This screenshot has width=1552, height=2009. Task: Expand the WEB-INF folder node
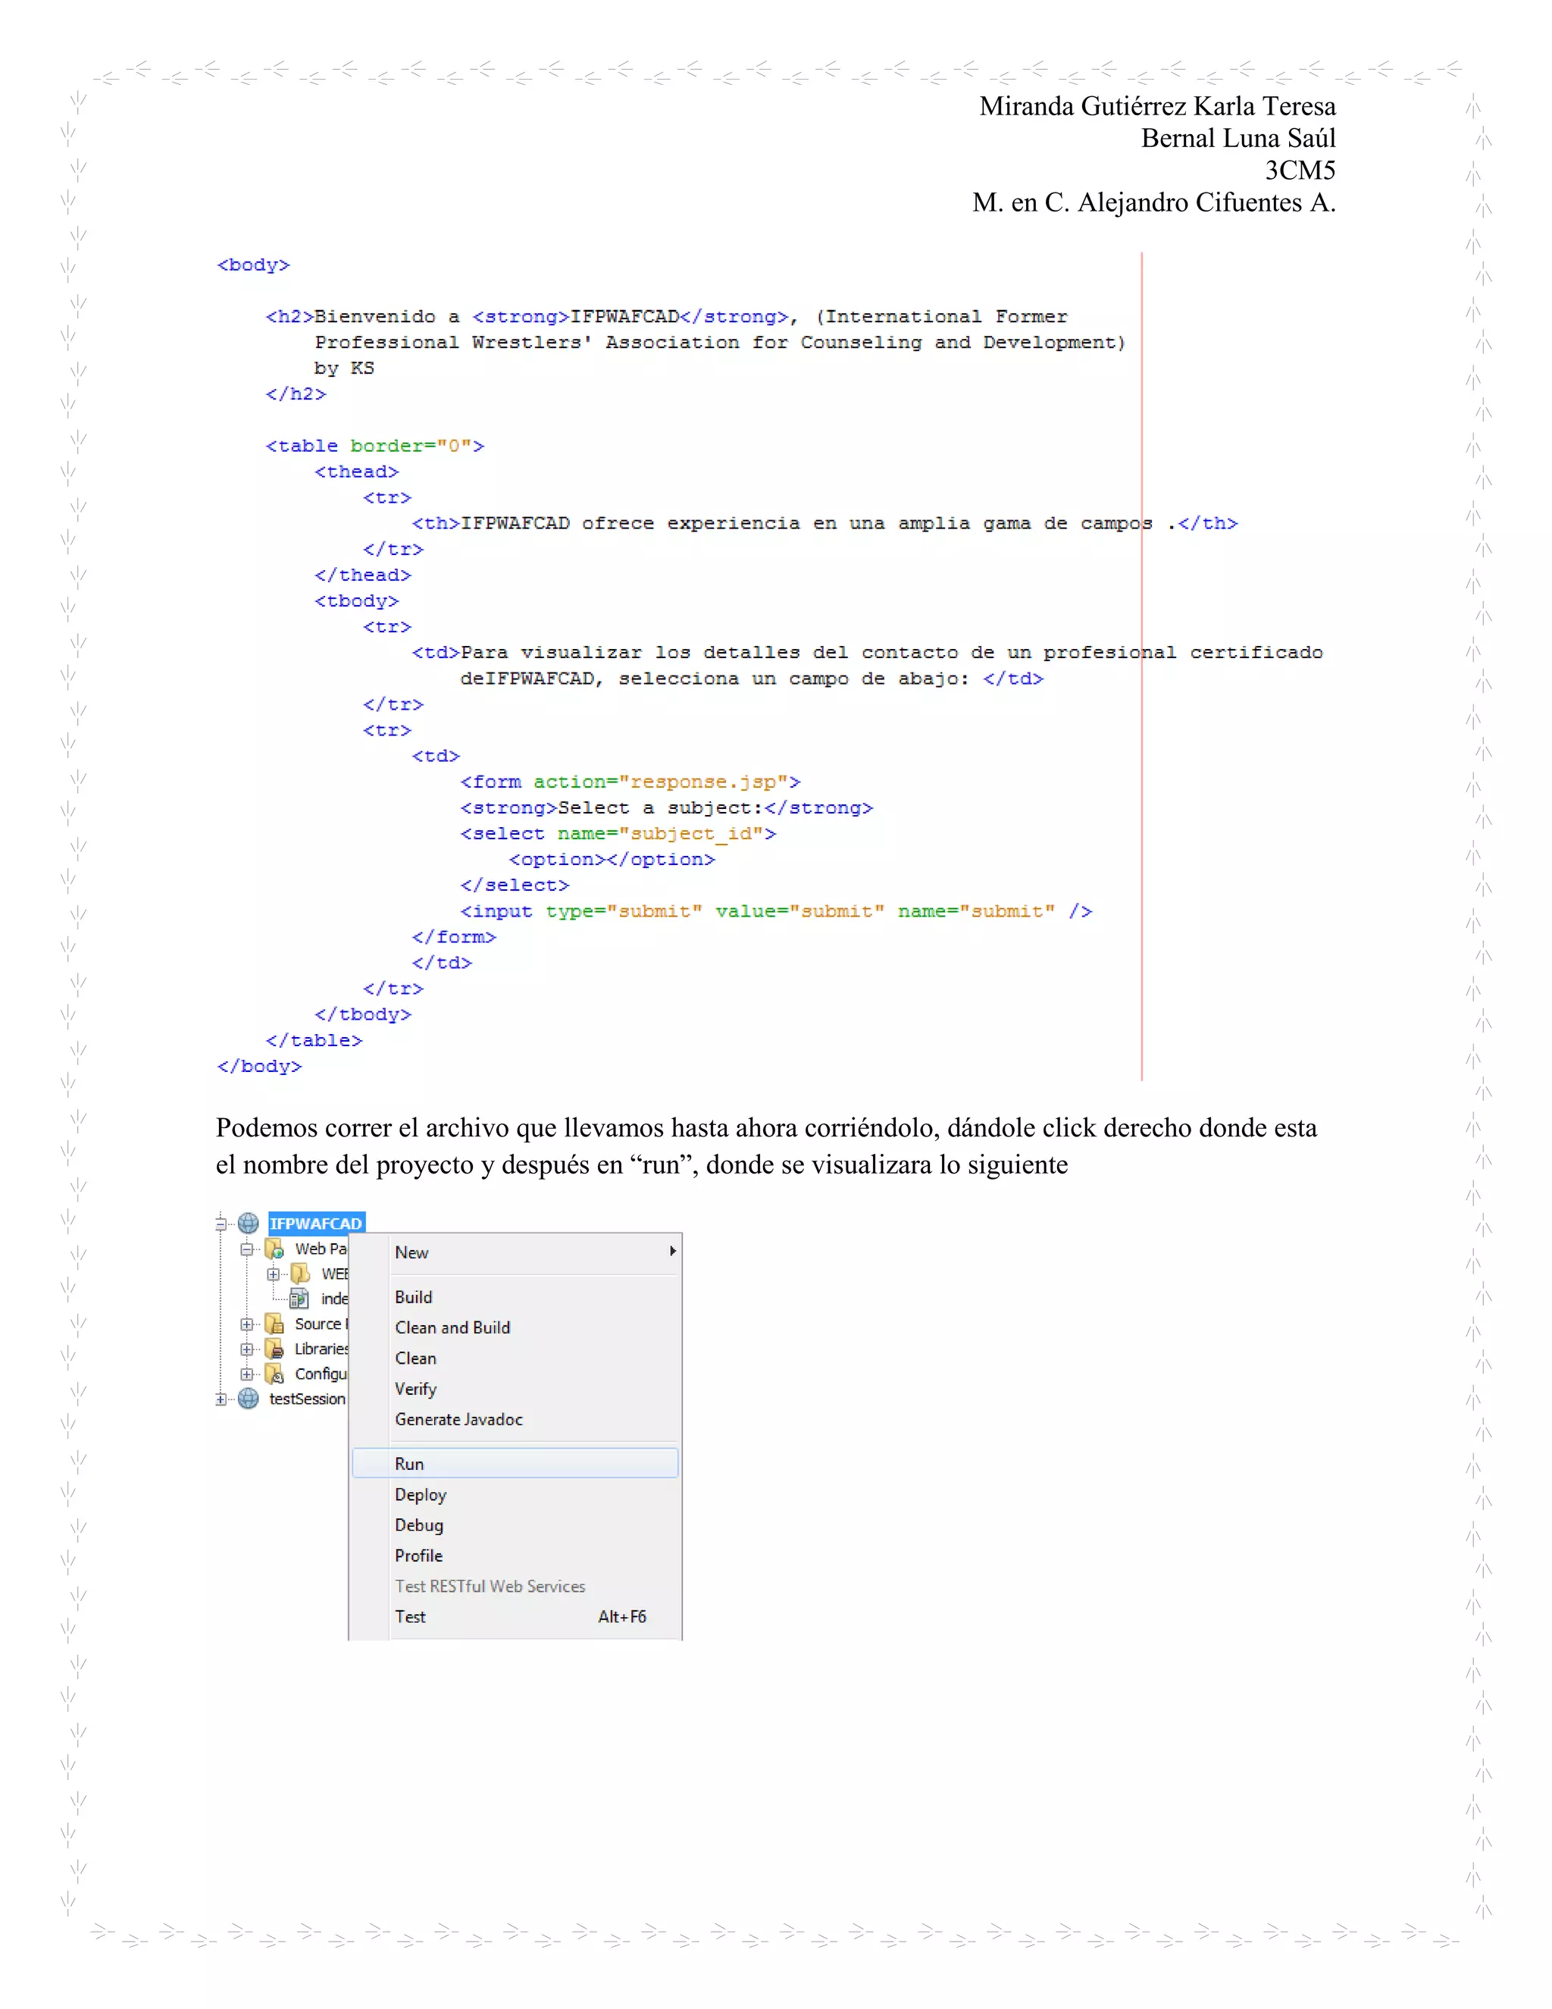[x=273, y=1274]
